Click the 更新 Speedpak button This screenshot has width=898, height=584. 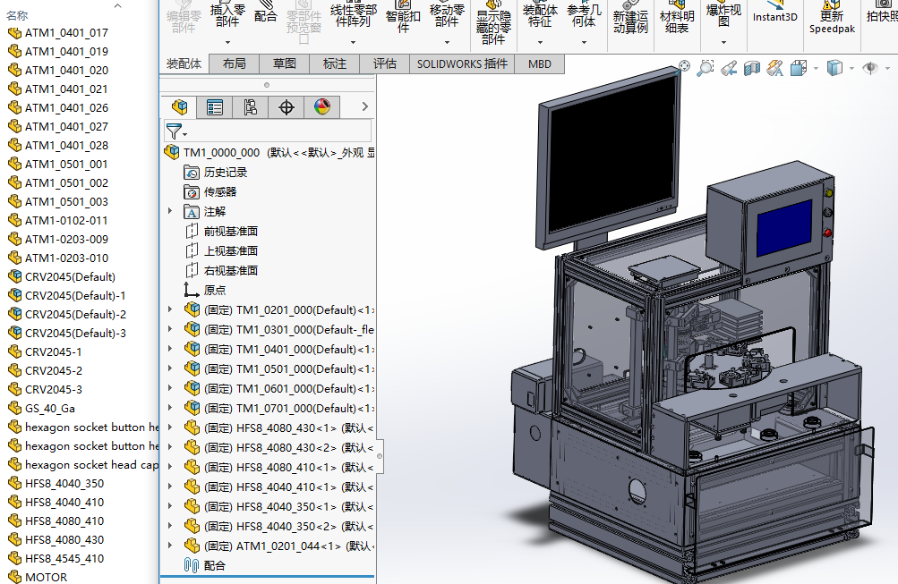832,21
